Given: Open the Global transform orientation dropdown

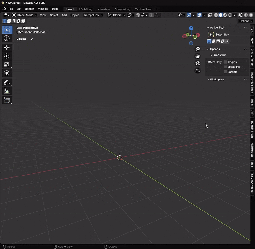Looking at the screenshot, I should click(x=116, y=15).
